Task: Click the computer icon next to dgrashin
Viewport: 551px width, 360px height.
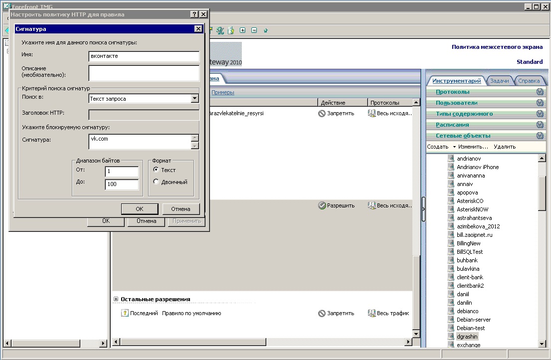Action: tap(451, 337)
